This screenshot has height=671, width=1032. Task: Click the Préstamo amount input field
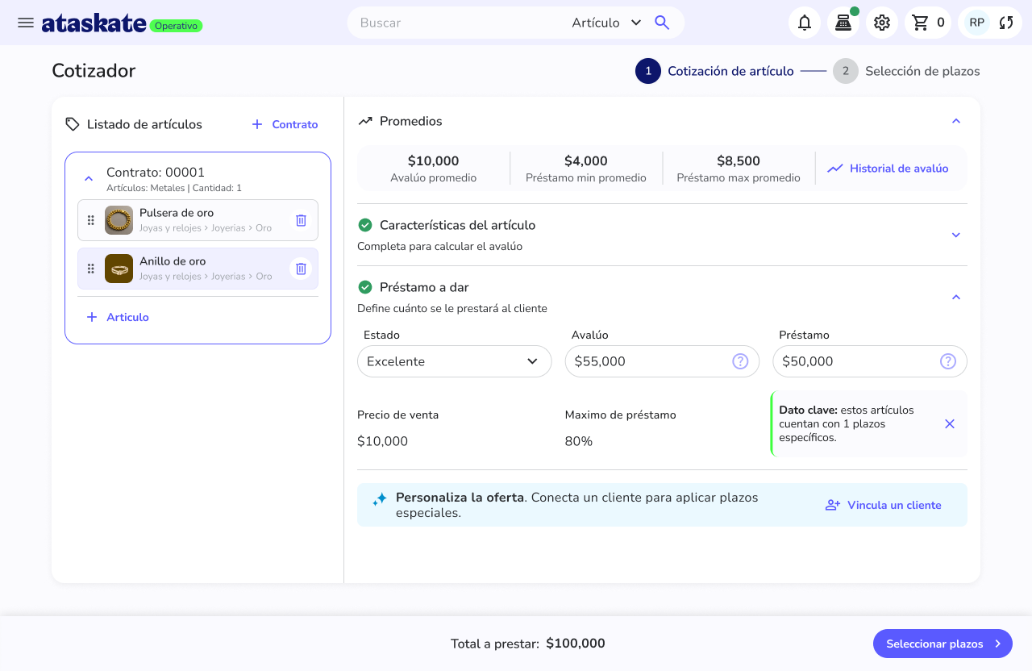[x=870, y=361]
